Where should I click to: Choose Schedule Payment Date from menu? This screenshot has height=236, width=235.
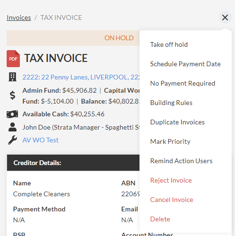point(185,64)
